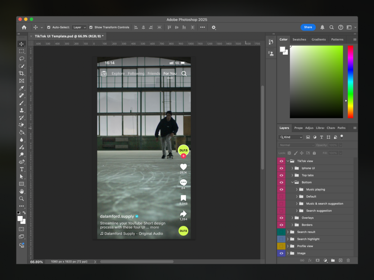Select the Eyedropper tool
The image size is (374, 280).
(x=22, y=88)
